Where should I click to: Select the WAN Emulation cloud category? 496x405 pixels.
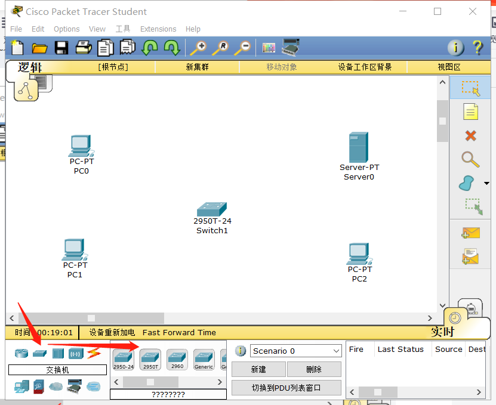(56, 387)
